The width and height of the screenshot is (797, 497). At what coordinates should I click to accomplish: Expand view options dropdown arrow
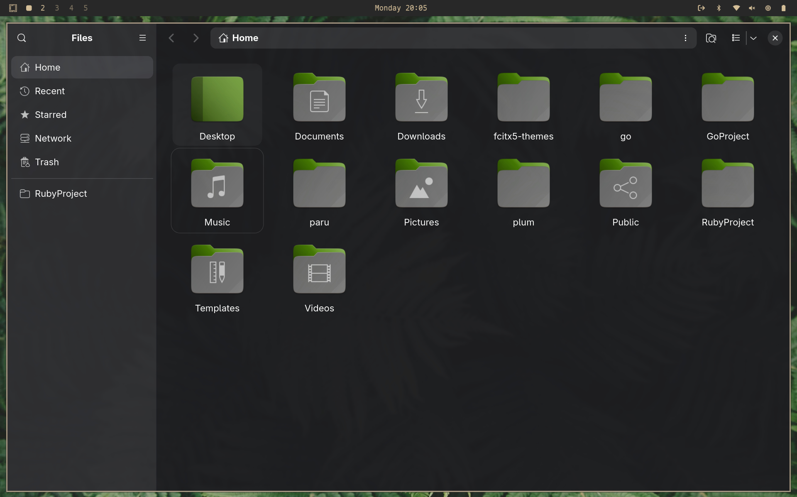coord(753,38)
